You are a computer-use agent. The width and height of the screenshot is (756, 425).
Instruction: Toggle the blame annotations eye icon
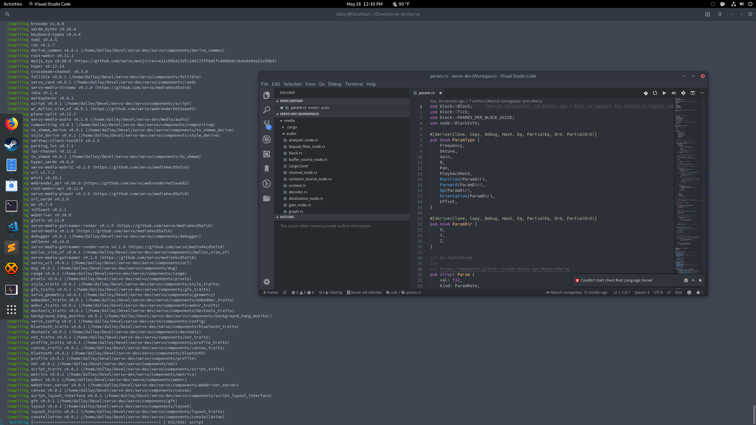pos(674,93)
